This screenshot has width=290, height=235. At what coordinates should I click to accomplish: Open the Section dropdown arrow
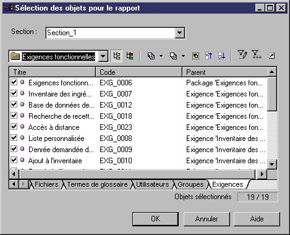pyautogui.click(x=179, y=33)
